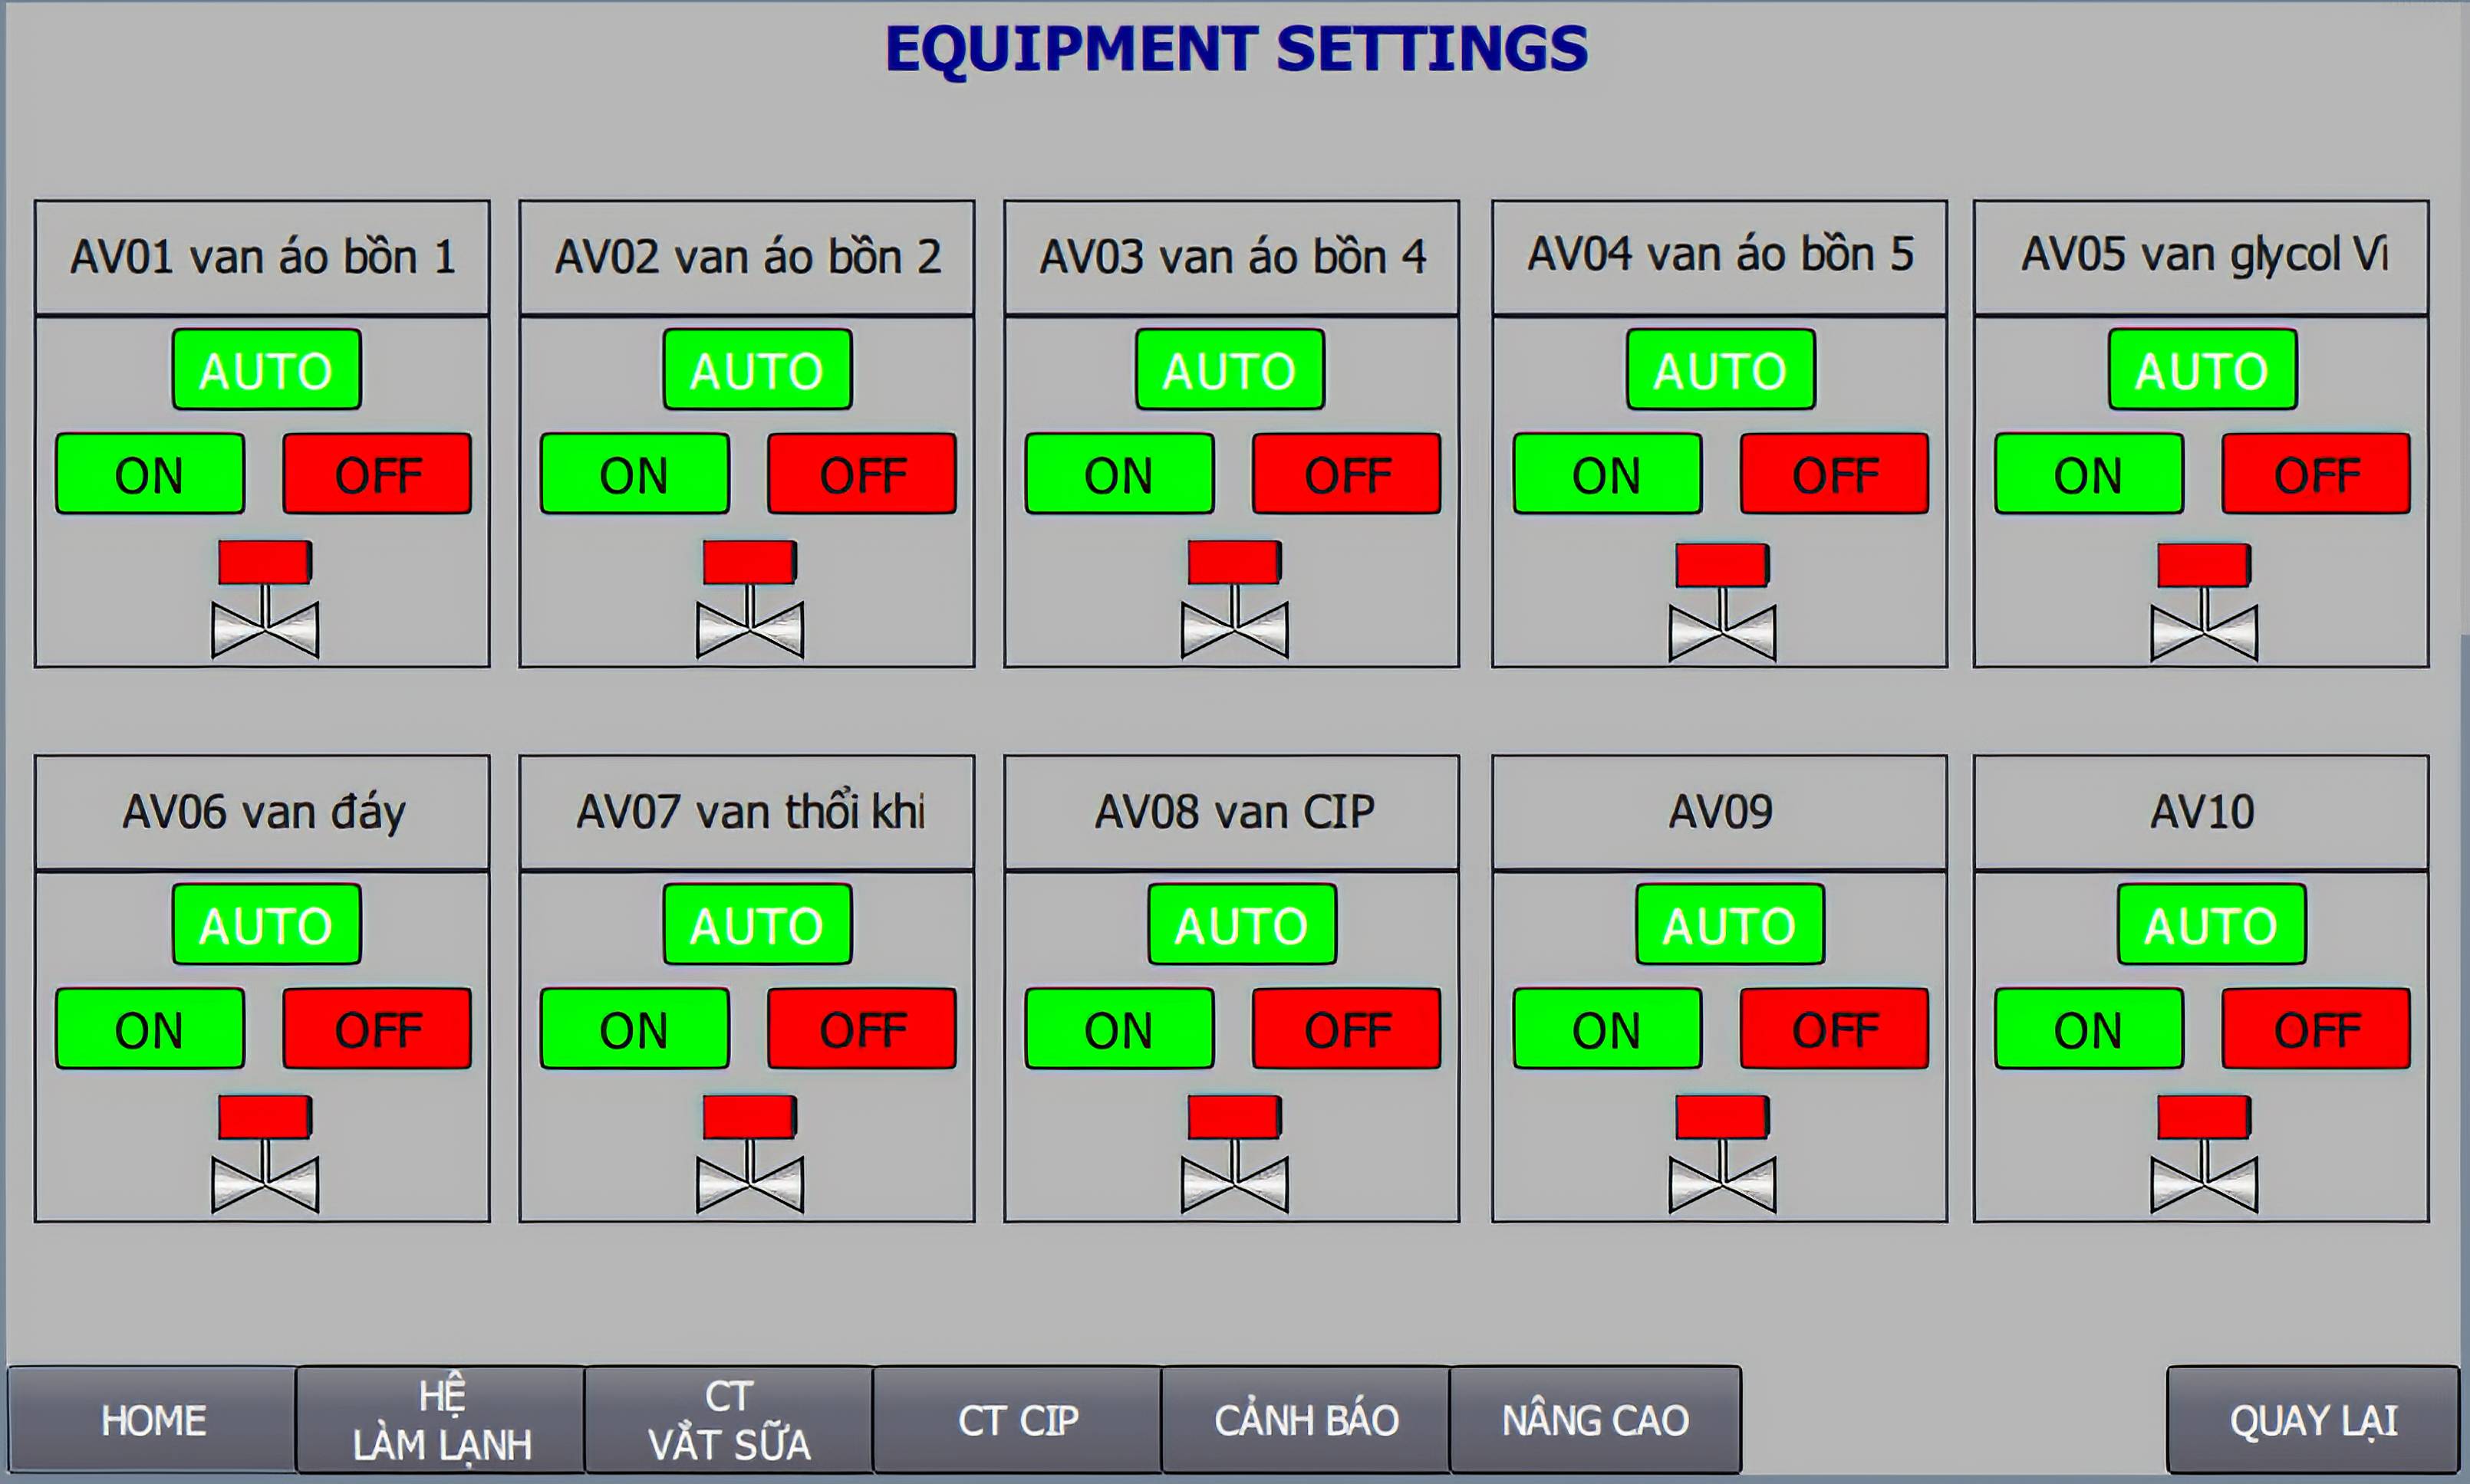Open the CT CIP screen
This screenshot has height=1484, width=2470.
pyautogui.click(x=1019, y=1420)
